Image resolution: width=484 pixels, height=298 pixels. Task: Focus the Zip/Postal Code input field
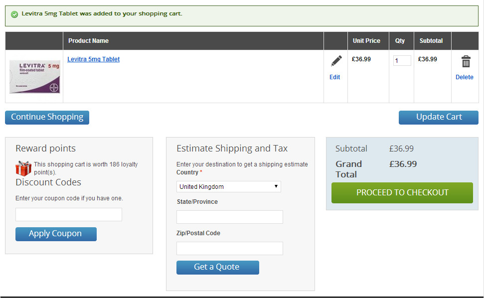230,248
